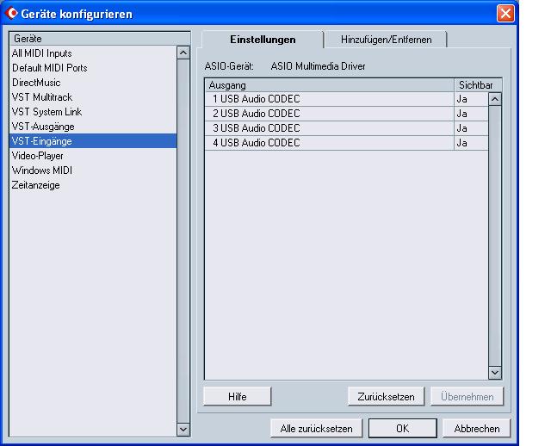This screenshot has width=551, height=446.
Task: Select All MIDI Inputs in device list
Action: (93, 53)
